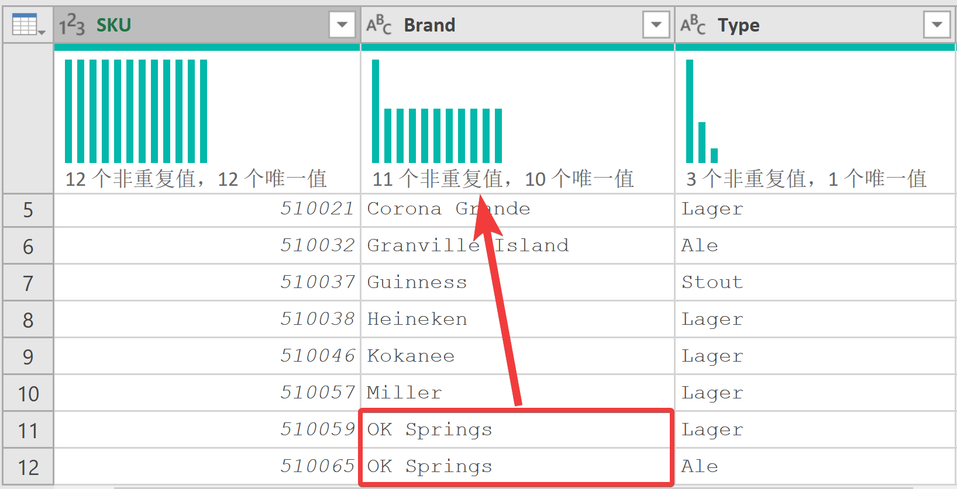Click OK Springs cell in row 11
957x489 pixels.
point(518,430)
